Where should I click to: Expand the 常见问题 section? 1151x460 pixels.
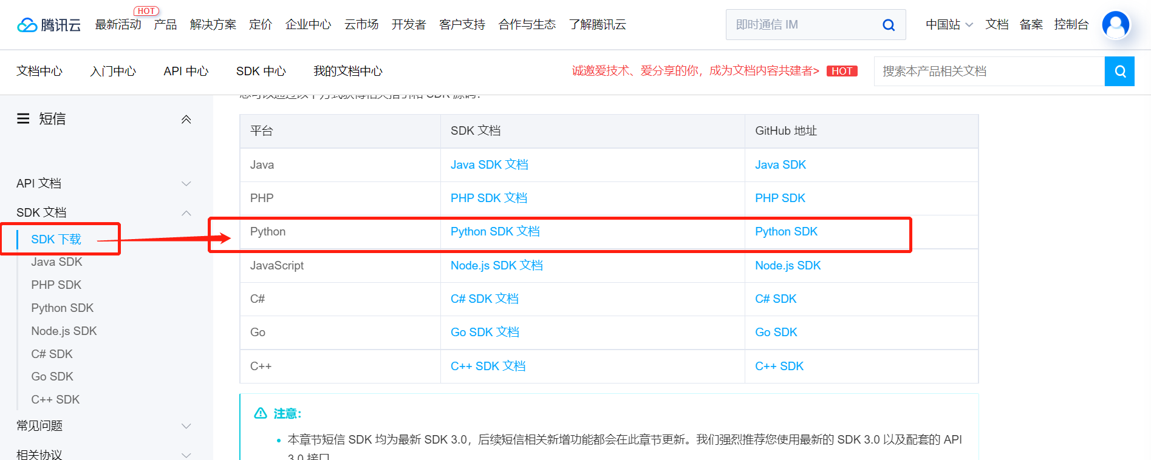click(186, 426)
